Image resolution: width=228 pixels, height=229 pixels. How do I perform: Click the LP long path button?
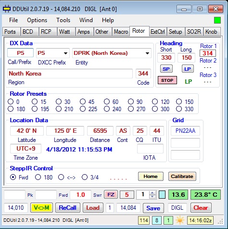click(188, 69)
